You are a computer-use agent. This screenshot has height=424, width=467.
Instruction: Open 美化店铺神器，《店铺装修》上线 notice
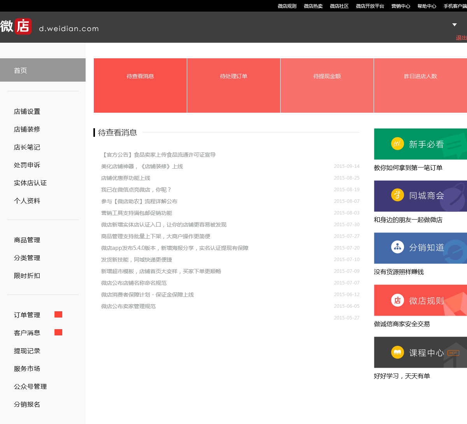tap(142, 166)
